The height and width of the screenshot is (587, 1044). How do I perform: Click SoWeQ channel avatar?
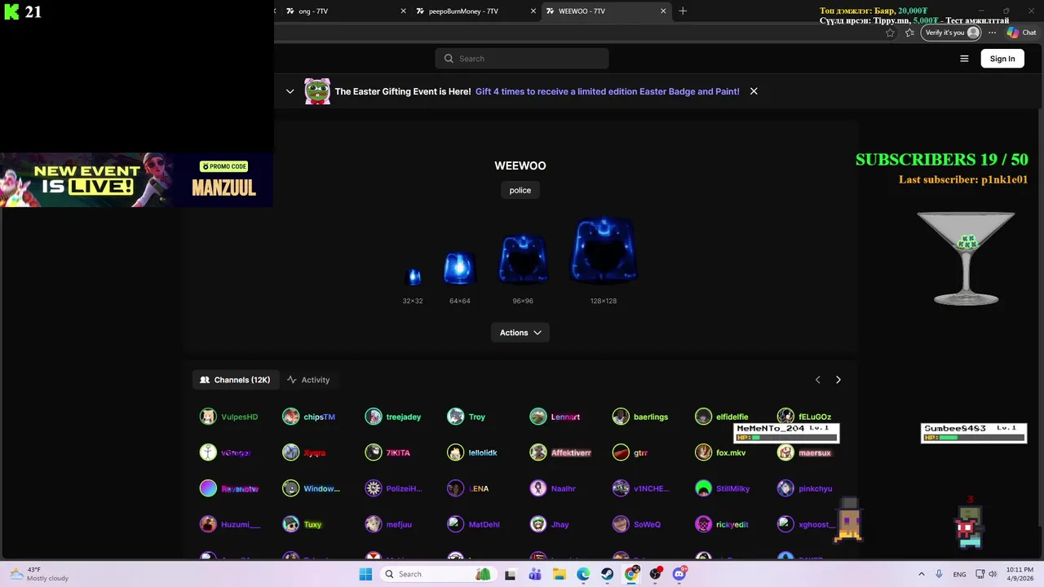pos(621,524)
